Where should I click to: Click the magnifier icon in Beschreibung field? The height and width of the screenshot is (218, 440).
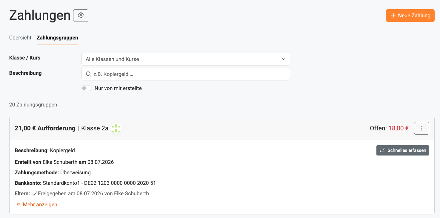pos(88,74)
